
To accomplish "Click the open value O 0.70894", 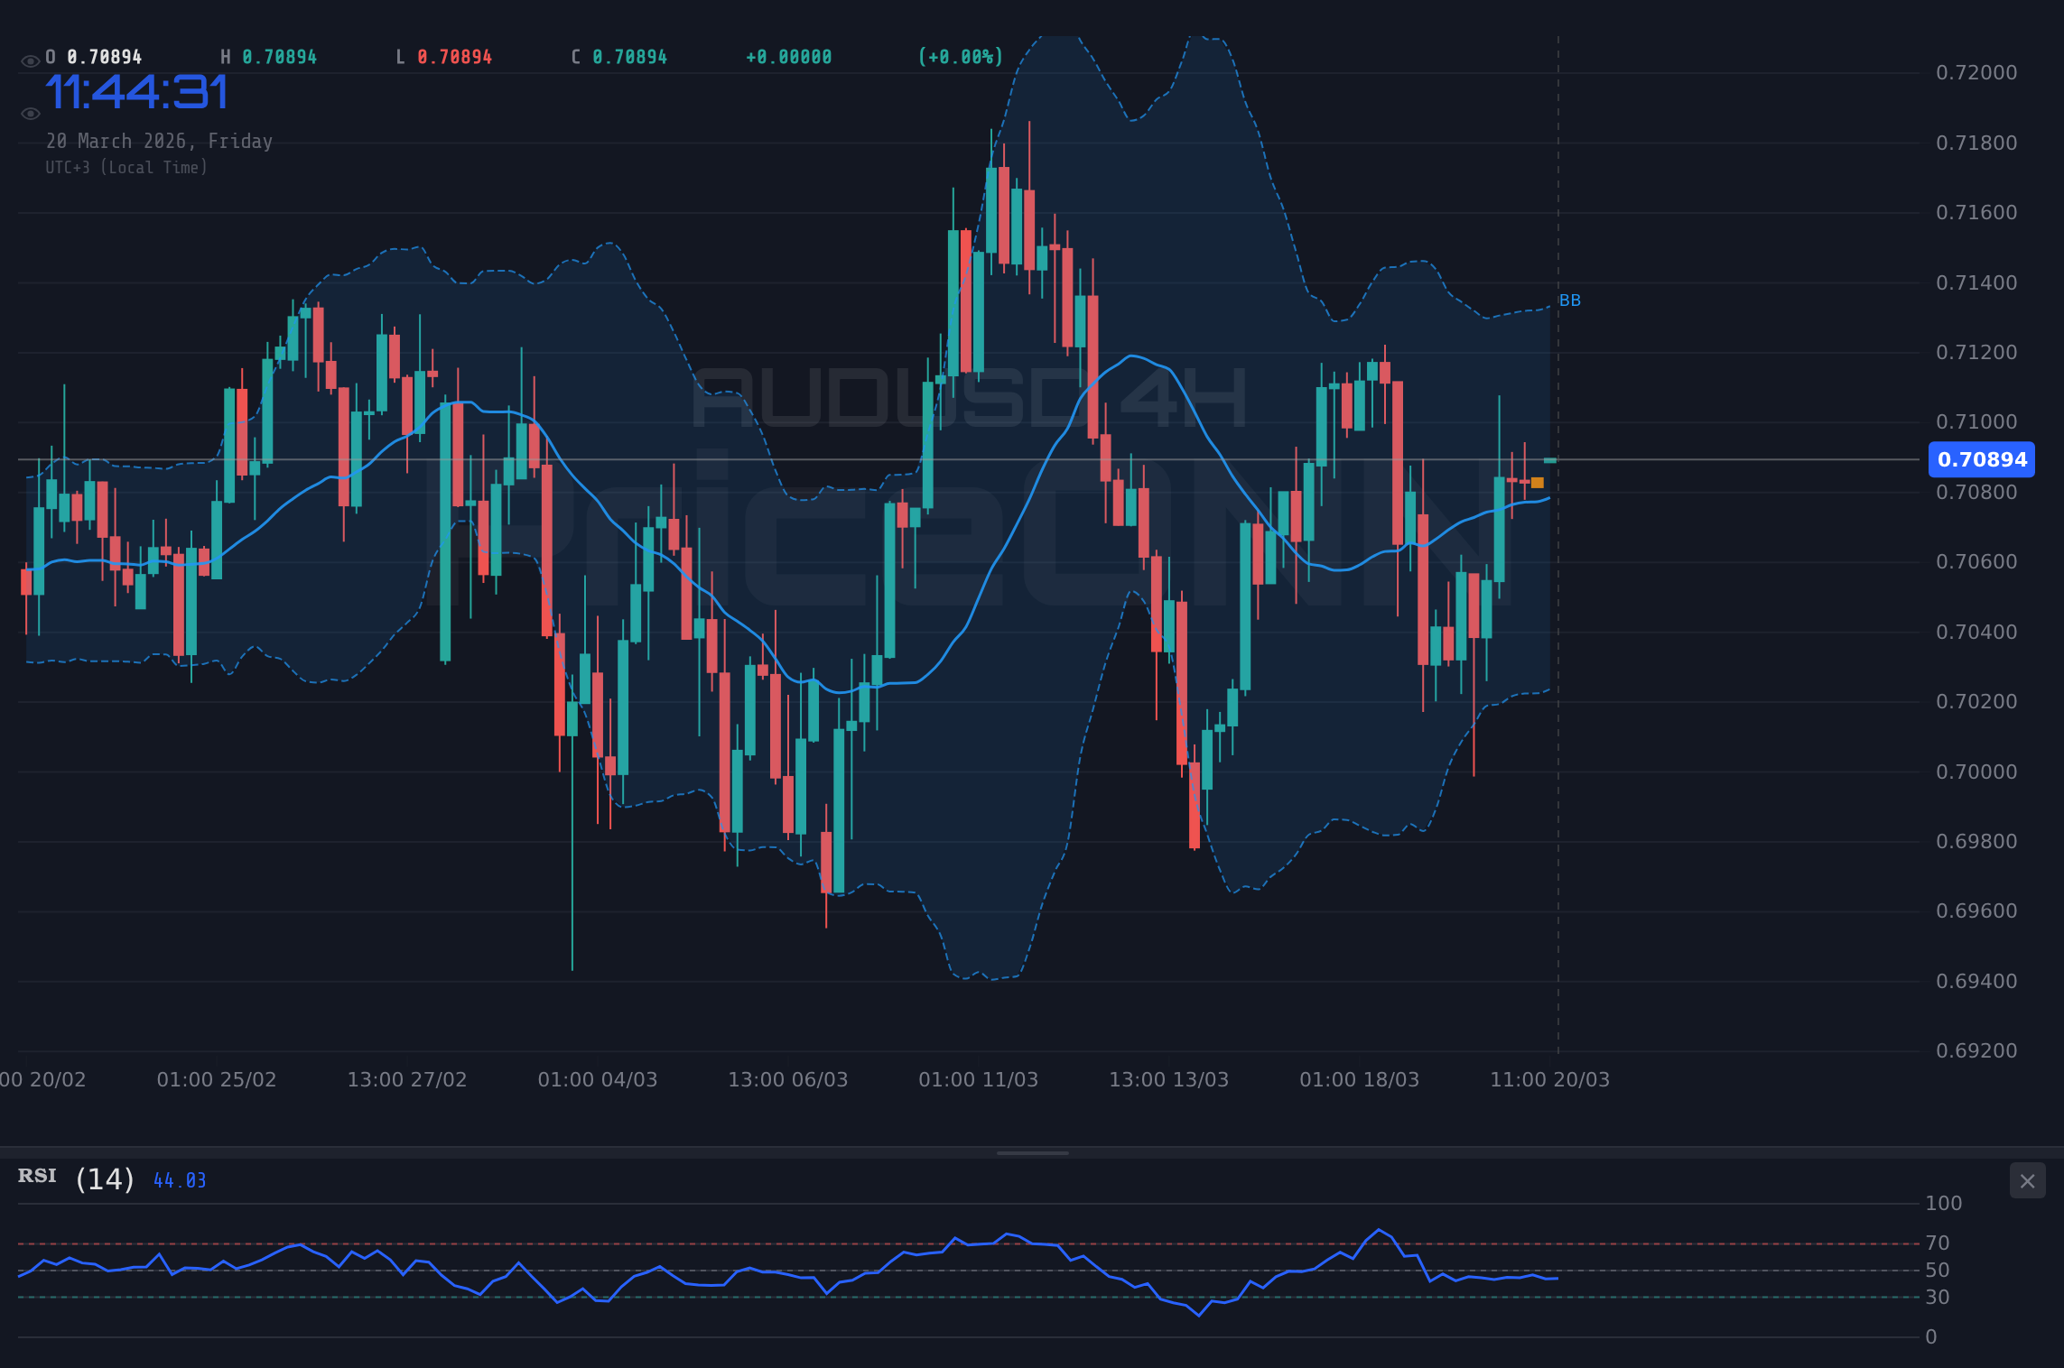I will click(93, 56).
